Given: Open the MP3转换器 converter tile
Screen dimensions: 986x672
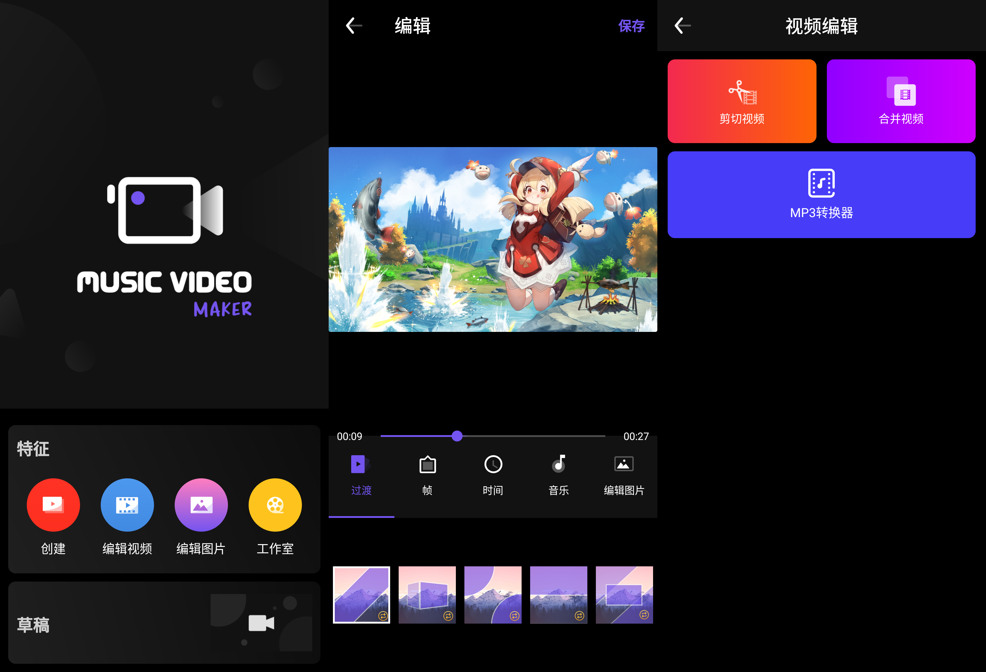Looking at the screenshot, I should tap(821, 195).
